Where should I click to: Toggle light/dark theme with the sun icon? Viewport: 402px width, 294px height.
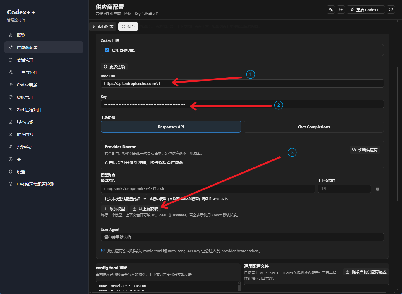pos(341,9)
